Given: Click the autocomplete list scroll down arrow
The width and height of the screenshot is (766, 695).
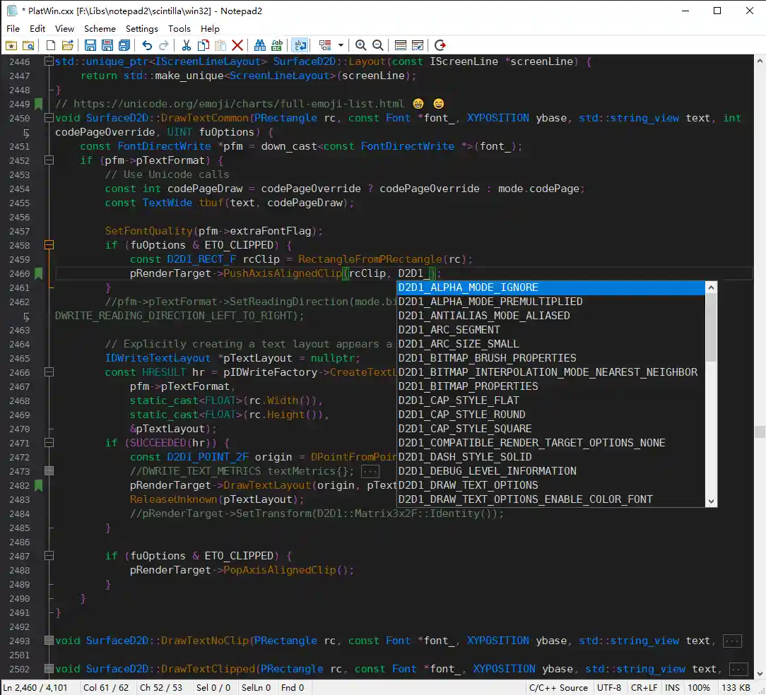Looking at the screenshot, I should 711,501.
